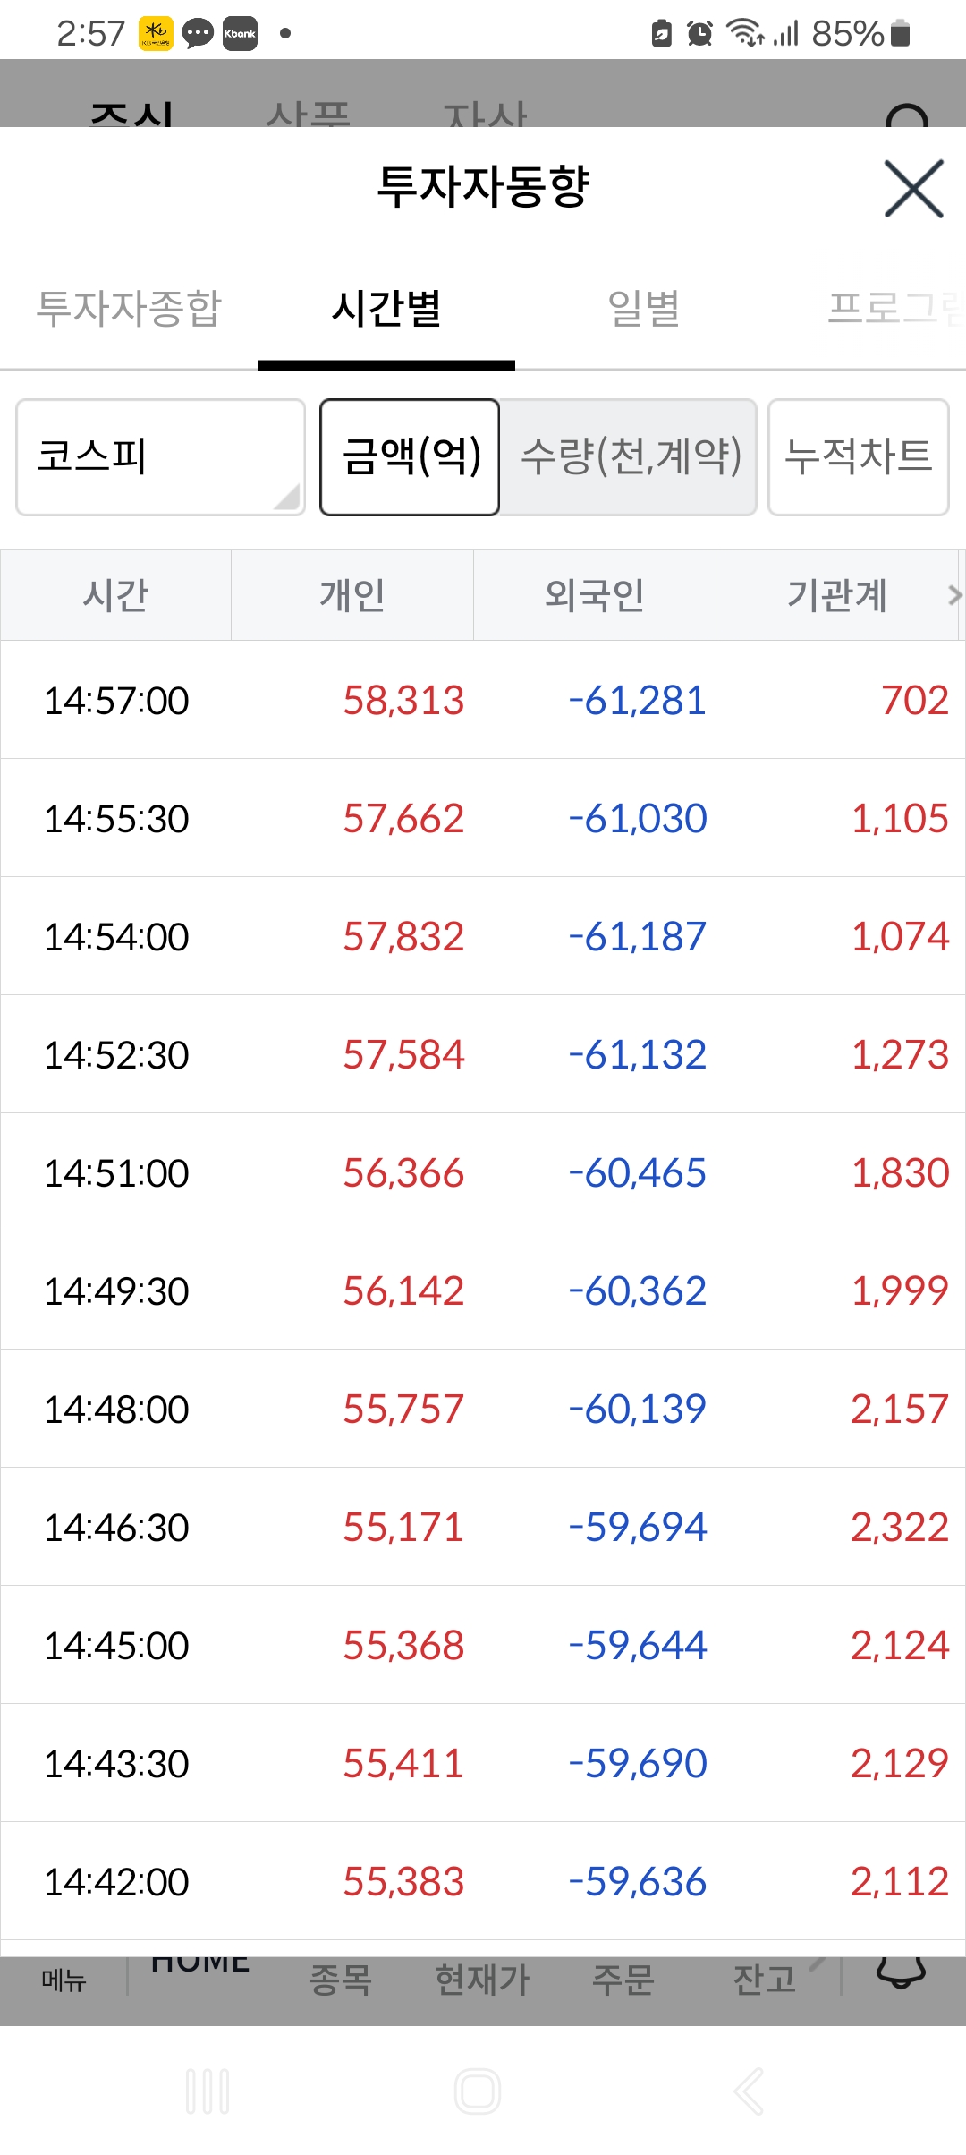
Task: Open Android recent apps icon
Action: point(208,2091)
